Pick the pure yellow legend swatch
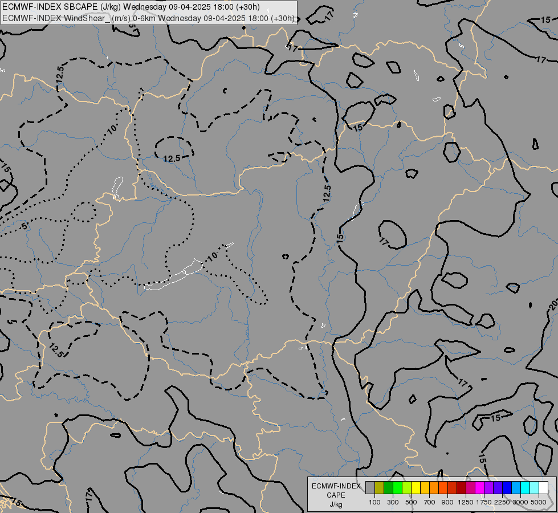 (416, 488)
